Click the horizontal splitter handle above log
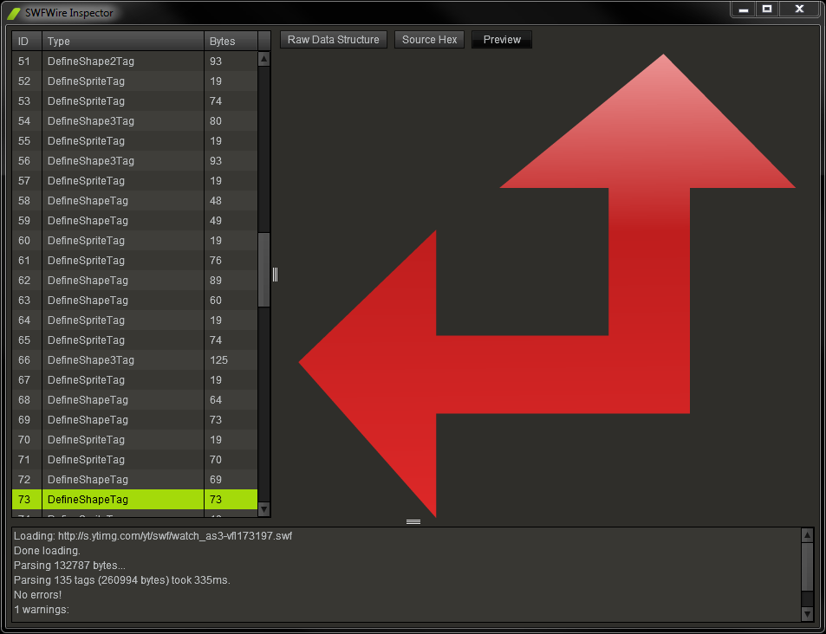The image size is (826, 634). click(x=413, y=522)
